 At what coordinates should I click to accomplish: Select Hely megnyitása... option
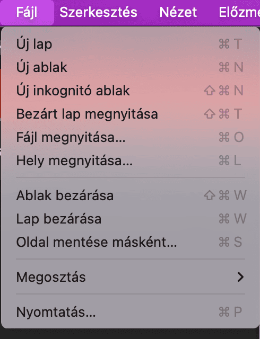131,160
